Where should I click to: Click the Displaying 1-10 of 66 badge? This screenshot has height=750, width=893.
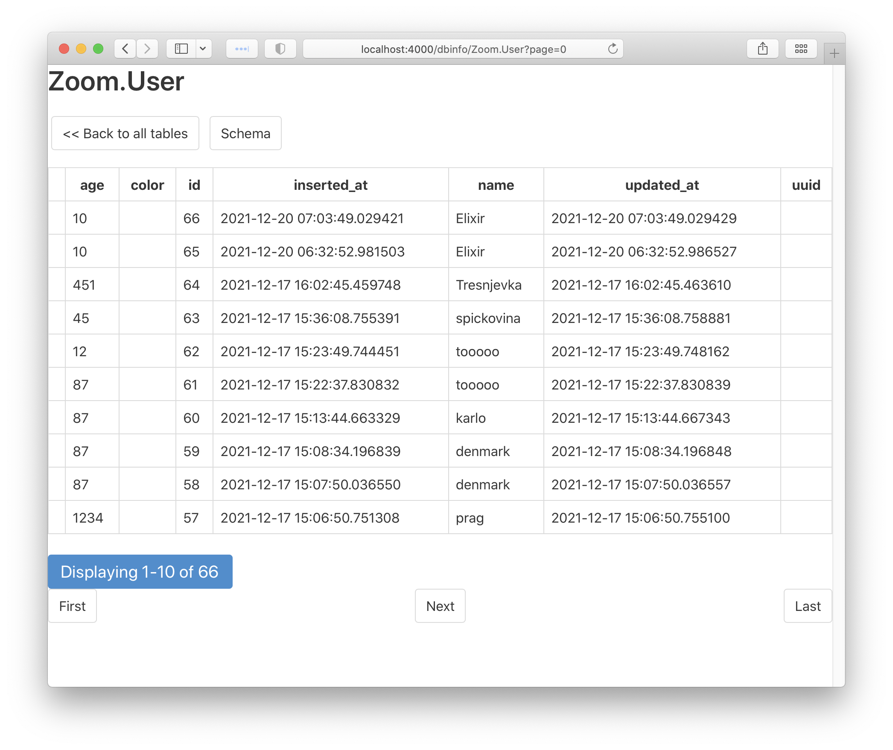point(140,572)
